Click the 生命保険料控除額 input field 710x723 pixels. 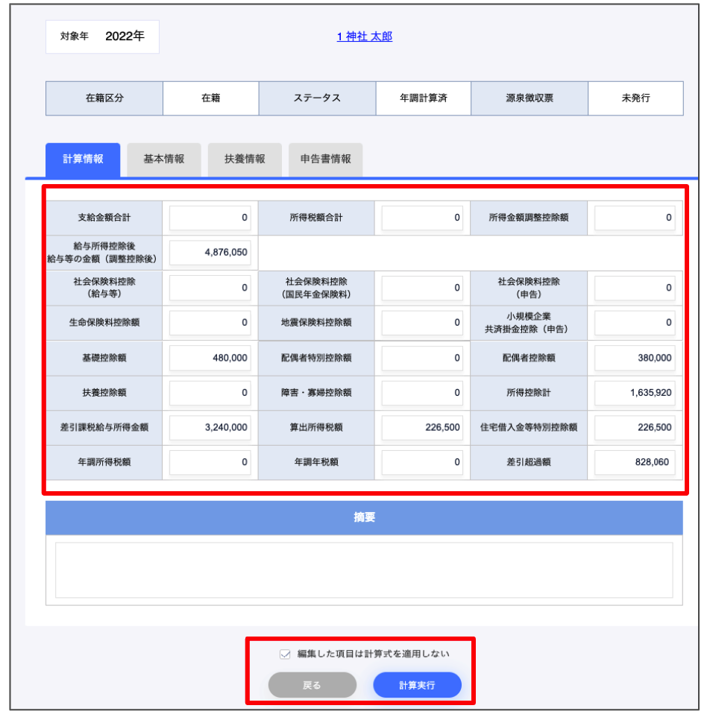pos(210,323)
